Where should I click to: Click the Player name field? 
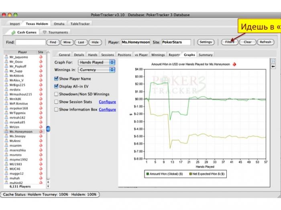[x=136, y=42]
